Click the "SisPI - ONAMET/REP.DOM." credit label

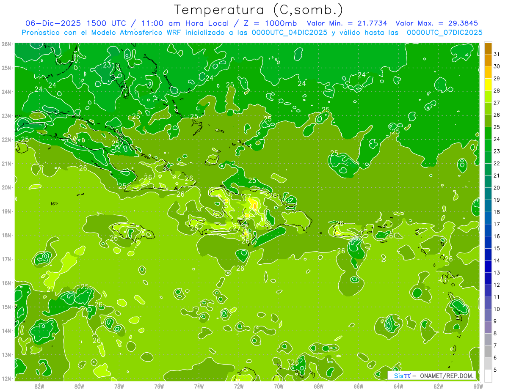click(x=432, y=376)
